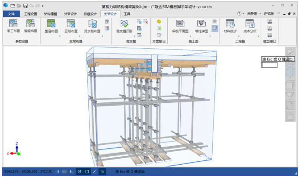Click the 未登录 login button

(x=252, y=13)
